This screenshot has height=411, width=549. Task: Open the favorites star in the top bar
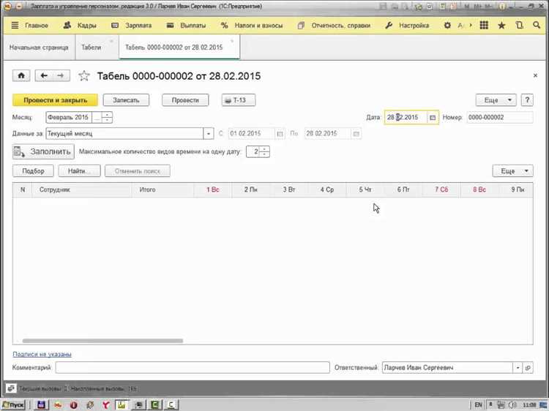click(x=501, y=25)
